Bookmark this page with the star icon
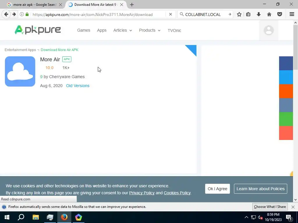 [239, 15]
